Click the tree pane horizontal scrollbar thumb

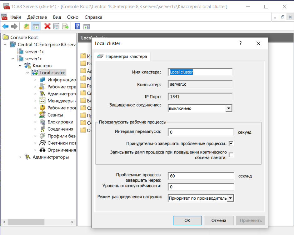26,222
